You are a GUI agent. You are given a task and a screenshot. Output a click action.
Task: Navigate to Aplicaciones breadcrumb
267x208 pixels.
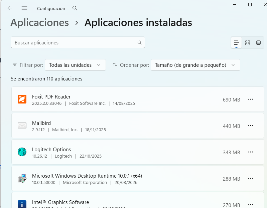[x=39, y=23]
